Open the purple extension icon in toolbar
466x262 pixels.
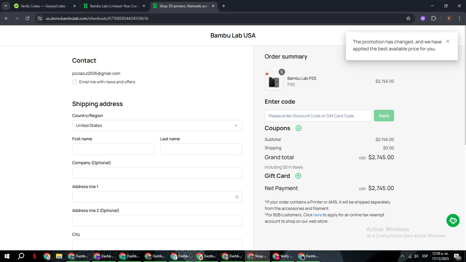point(423,18)
